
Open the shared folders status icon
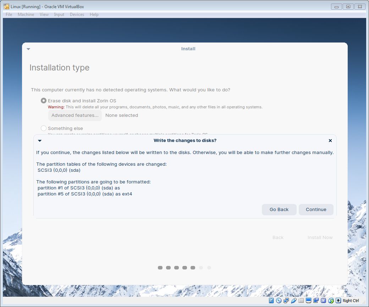pyautogui.click(x=301, y=300)
